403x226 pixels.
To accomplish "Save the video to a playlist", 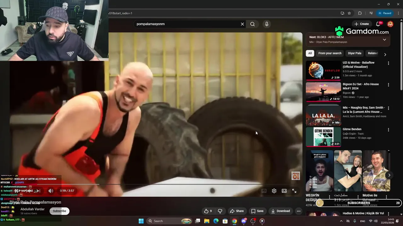I will (257, 211).
